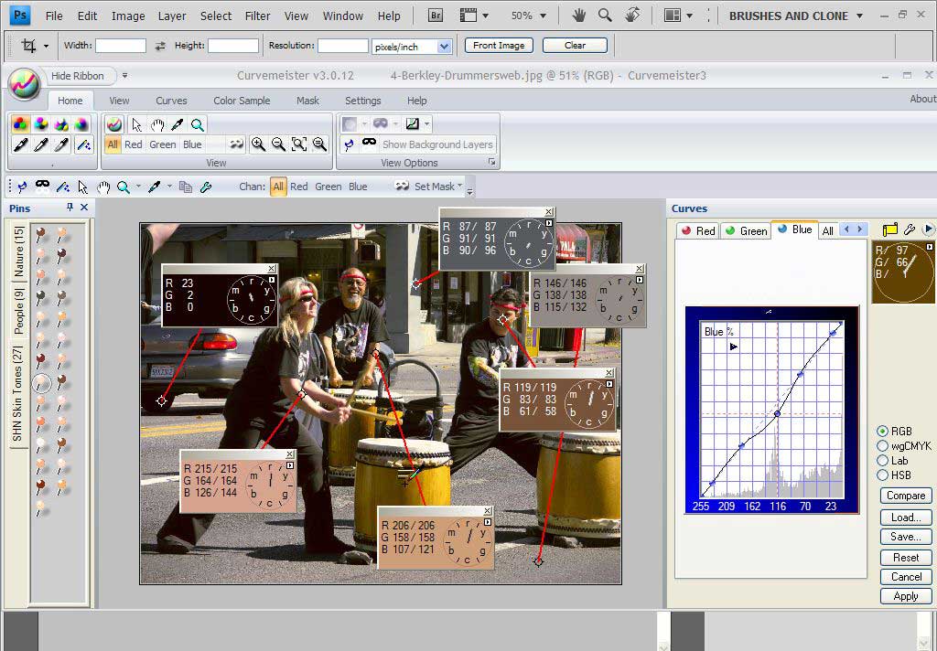The width and height of the screenshot is (937, 651).
Task: Click the Compare button
Action: click(905, 496)
